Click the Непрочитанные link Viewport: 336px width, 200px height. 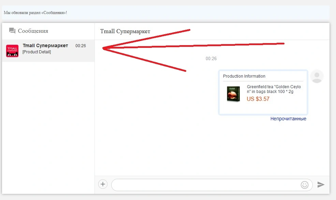click(288, 119)
